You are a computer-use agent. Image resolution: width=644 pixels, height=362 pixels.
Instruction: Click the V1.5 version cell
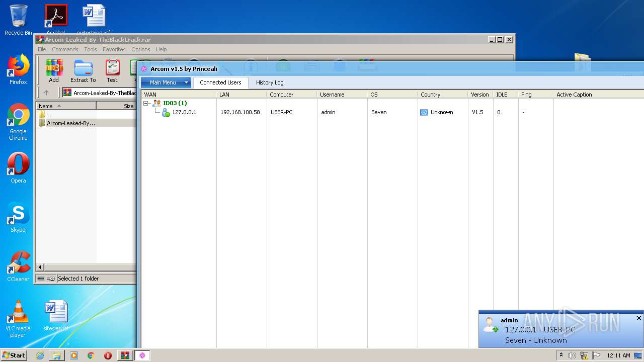click(477, 112)
